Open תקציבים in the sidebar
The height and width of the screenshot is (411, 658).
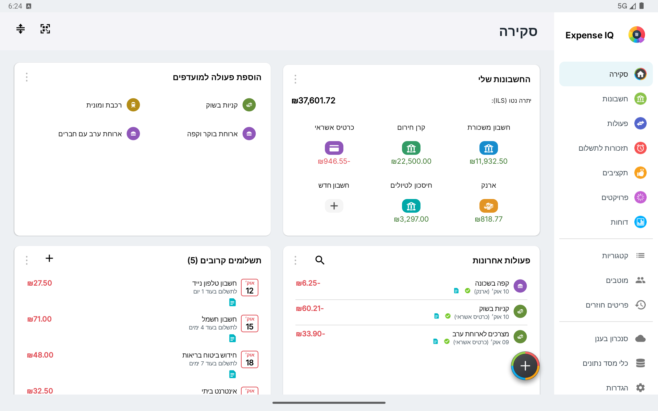[606, 173]
